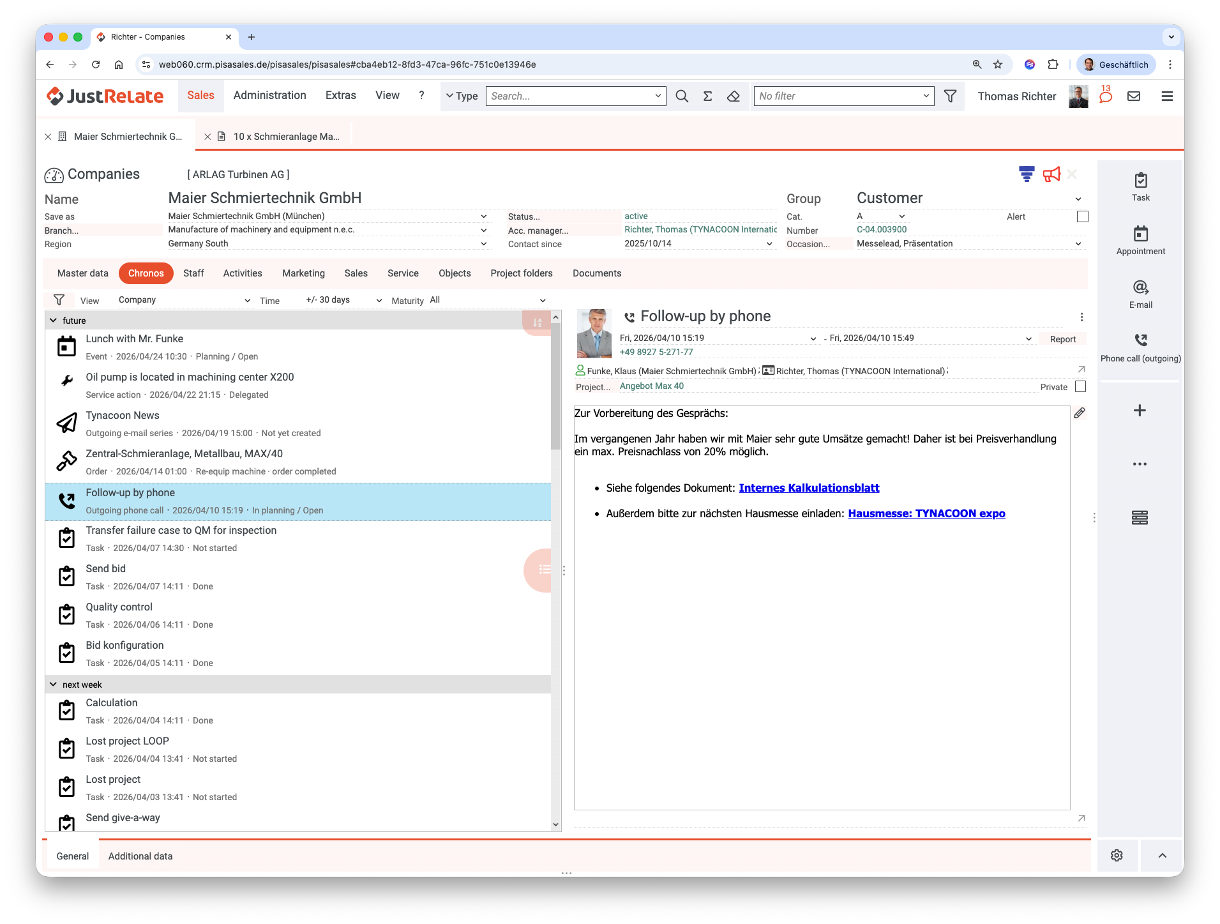Open the Type dropdown beside search
This screenshot has width=1220, height=924.
[x=462, y=96]
